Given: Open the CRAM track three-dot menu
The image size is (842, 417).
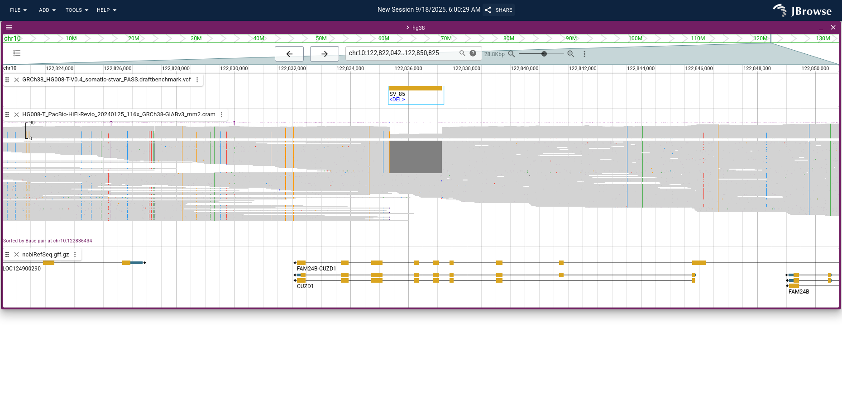Looking at the screenshot, I should [x=222, y=114].
